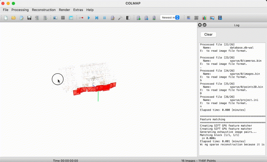Open project folder icon in toolbar
The height and width of the screenshot is (162, 267).
14,18
